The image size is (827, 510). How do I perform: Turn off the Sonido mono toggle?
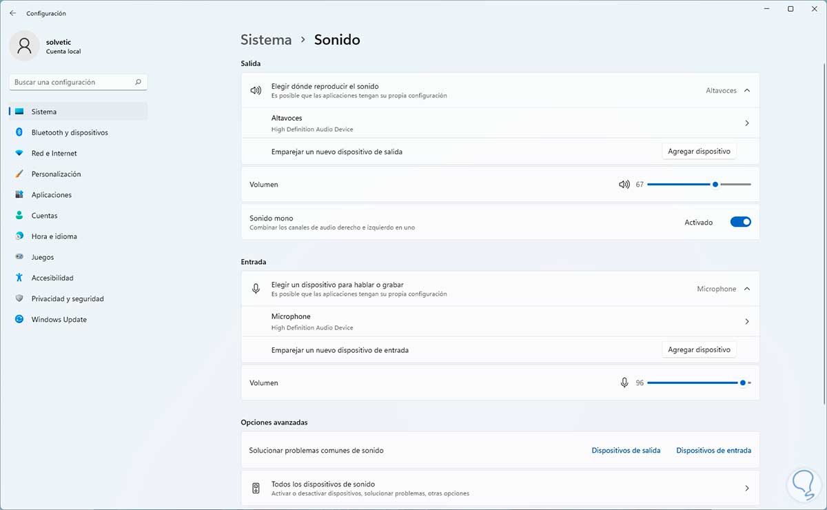740,222
